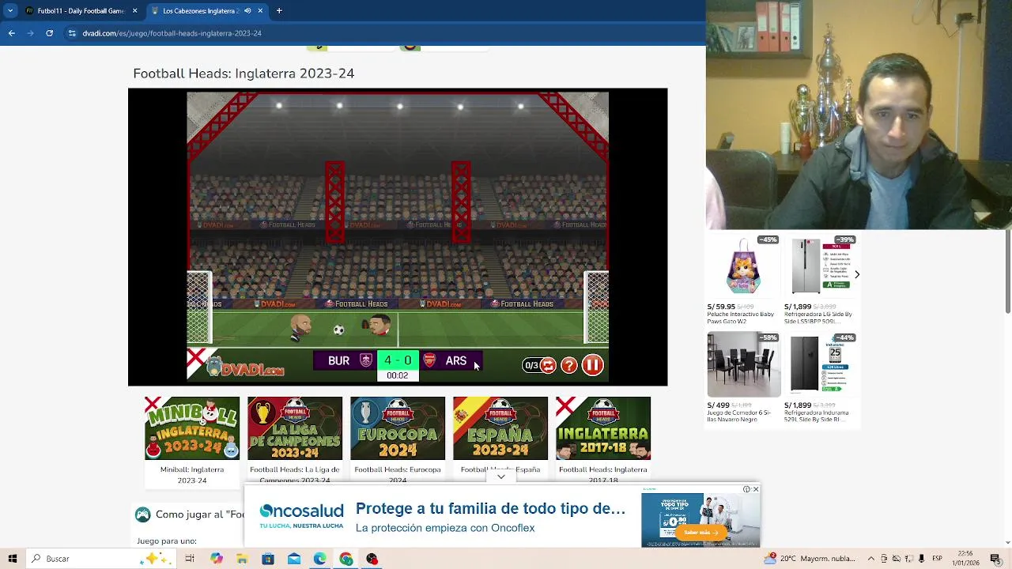The height and width of the screenshot is (569, 1012).
Task: Open the Eurocopa 2024 game thumbnail
Action: (398, 428)
